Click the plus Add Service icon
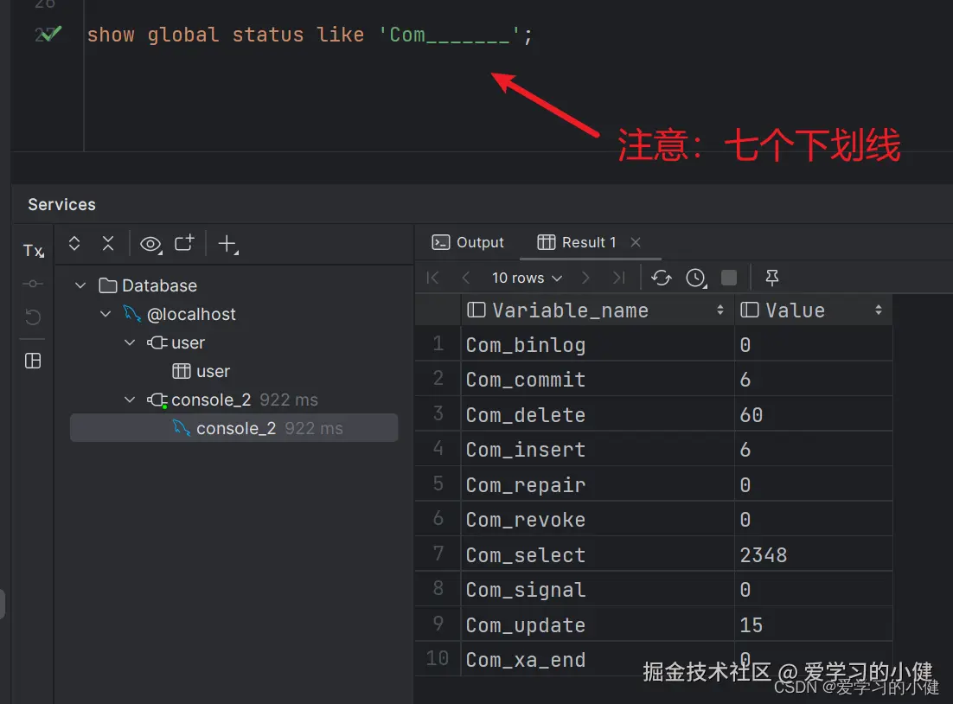This screenshot has height=704, width=953. [x=228, y=245]
